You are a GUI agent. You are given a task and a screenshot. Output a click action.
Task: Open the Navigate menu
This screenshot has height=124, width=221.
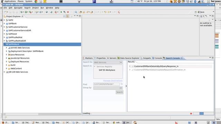click(x=18, y=8)
